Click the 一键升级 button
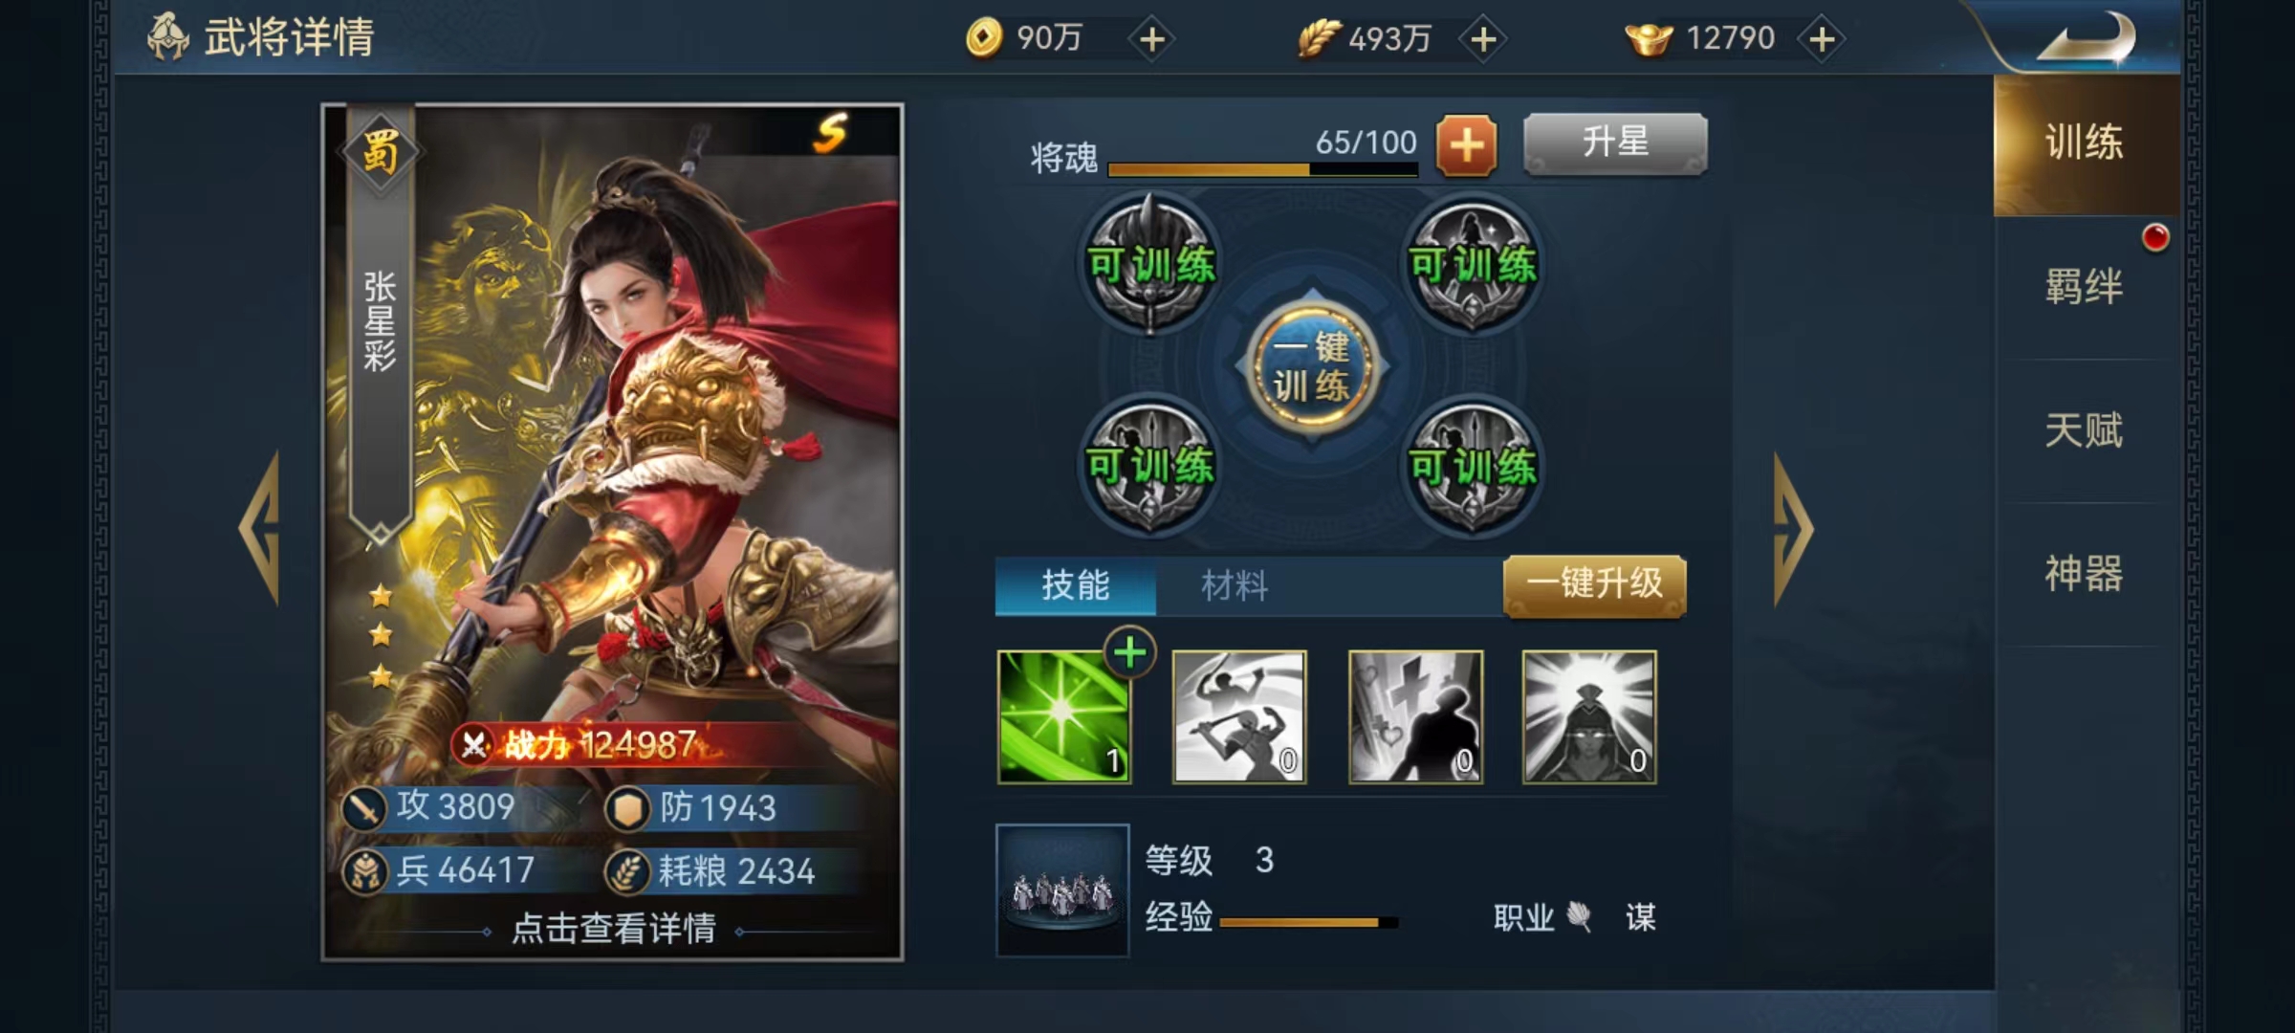2295x1033 pixels. pos(1595,585)
